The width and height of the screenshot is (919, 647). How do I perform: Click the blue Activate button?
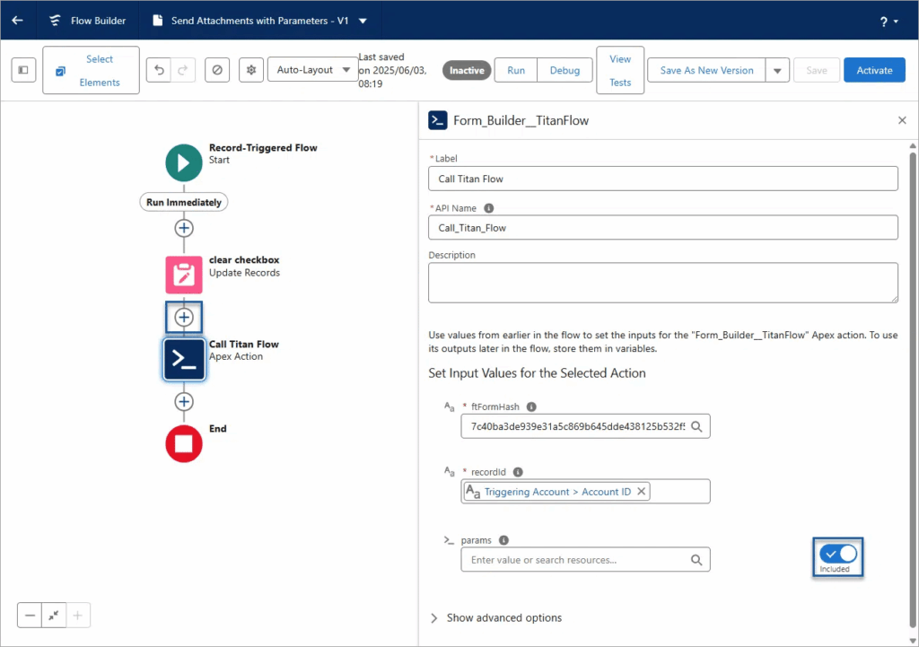[874, 70]
